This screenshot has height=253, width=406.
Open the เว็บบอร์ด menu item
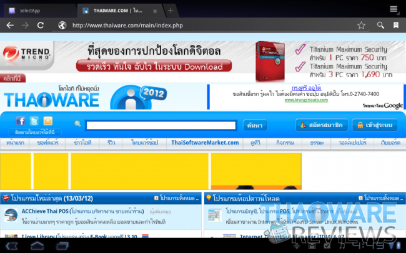coord(390,143)
